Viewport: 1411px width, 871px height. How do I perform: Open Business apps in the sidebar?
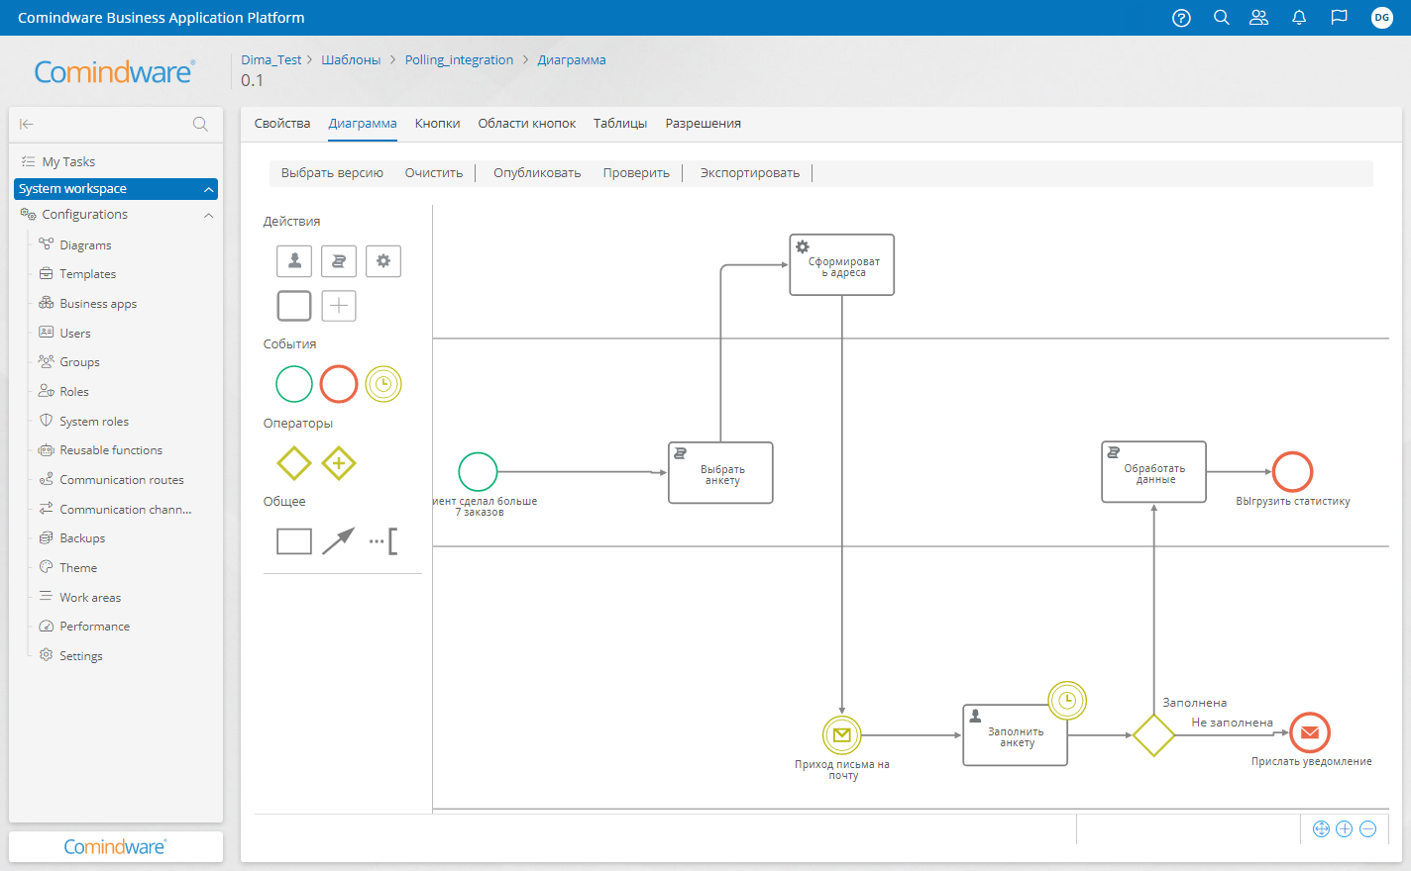click(98, 304)
